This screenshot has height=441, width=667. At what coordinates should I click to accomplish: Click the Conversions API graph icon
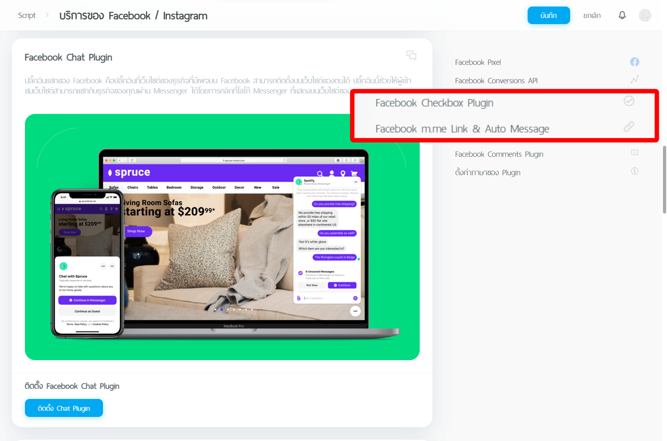634,80
